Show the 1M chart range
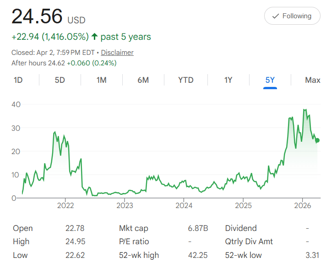The width and height of the screenshot is (326, 268). [x=102, y=80]
